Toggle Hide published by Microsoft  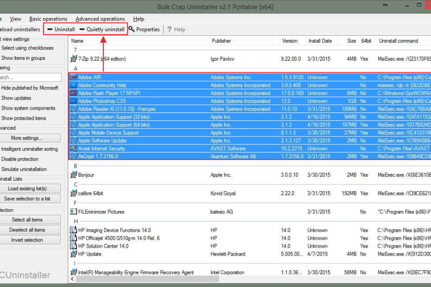[30, 88]
